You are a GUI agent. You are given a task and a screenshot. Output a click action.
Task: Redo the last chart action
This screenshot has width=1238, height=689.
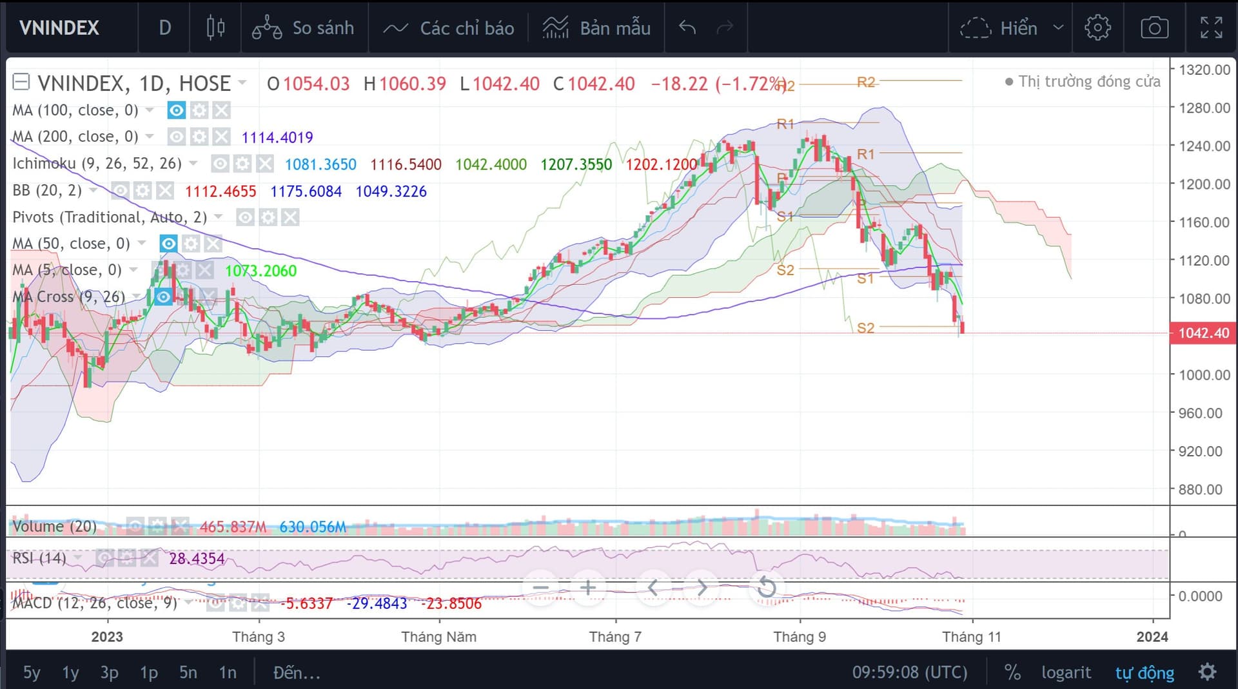click(725, 28)
